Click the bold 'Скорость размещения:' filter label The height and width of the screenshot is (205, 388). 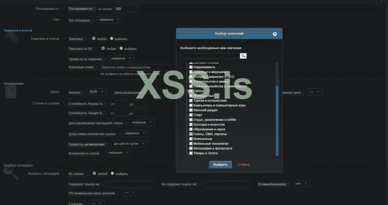[x=87, y=144]
